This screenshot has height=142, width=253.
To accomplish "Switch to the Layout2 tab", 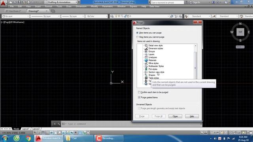I will click(36, 129).
